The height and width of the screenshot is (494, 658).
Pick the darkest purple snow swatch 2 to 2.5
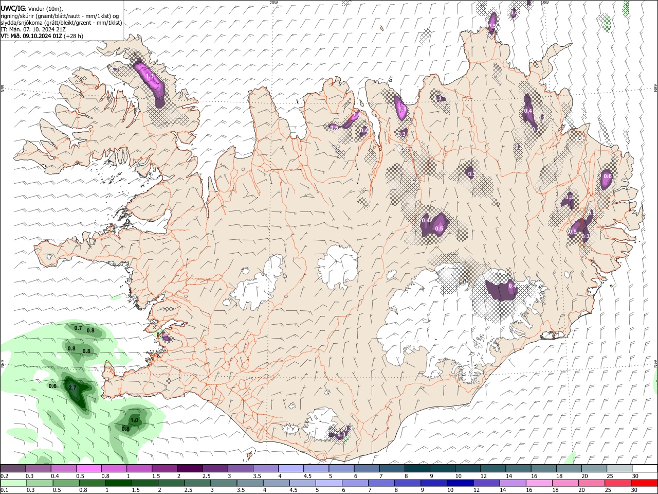tap(190, 468)
